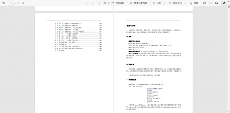
Task: Click the page number input field
Action: tap(11, 3)
